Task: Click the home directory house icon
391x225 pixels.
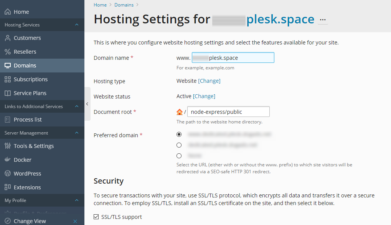Action: pyautogui.click(x=180, y=112)
